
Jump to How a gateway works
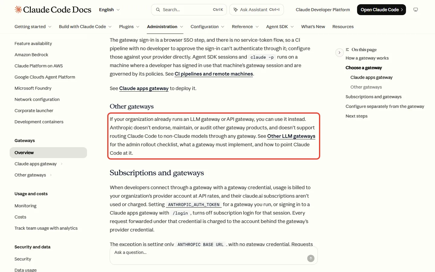(x=367, y=58)
